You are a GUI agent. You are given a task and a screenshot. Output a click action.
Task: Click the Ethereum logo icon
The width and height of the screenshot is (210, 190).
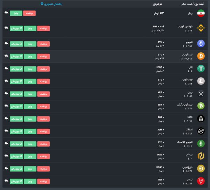pos(201,43)
